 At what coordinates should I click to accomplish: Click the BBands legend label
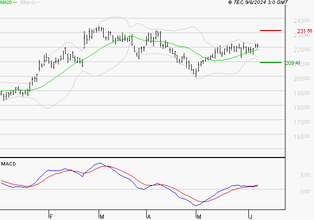pos(28,2)
